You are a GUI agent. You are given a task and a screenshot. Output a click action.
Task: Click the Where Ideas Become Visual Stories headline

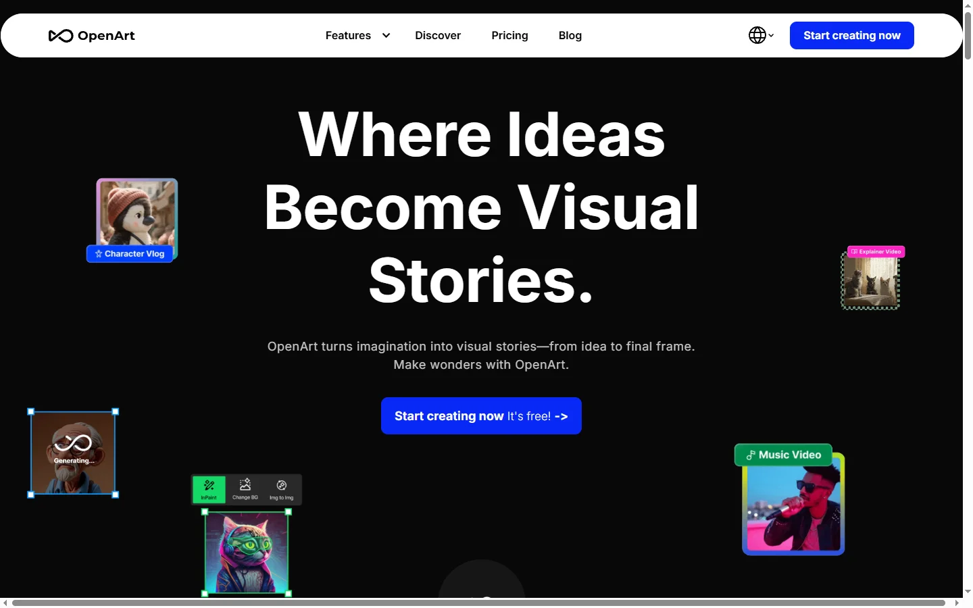click(481, 207)
